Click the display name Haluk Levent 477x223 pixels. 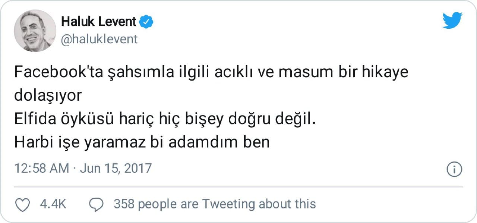[x=98, y=22]
